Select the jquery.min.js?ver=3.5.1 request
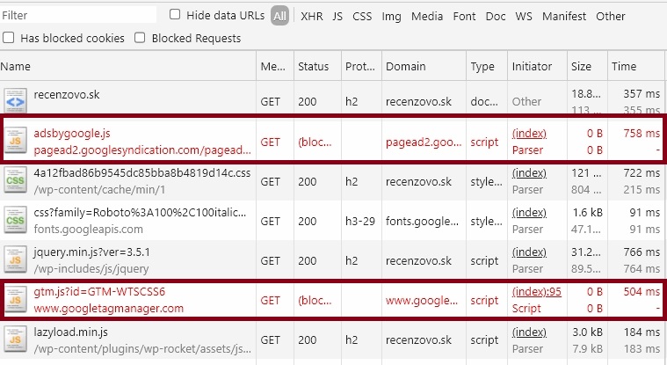The image size is (667, 365). point(92,252)
